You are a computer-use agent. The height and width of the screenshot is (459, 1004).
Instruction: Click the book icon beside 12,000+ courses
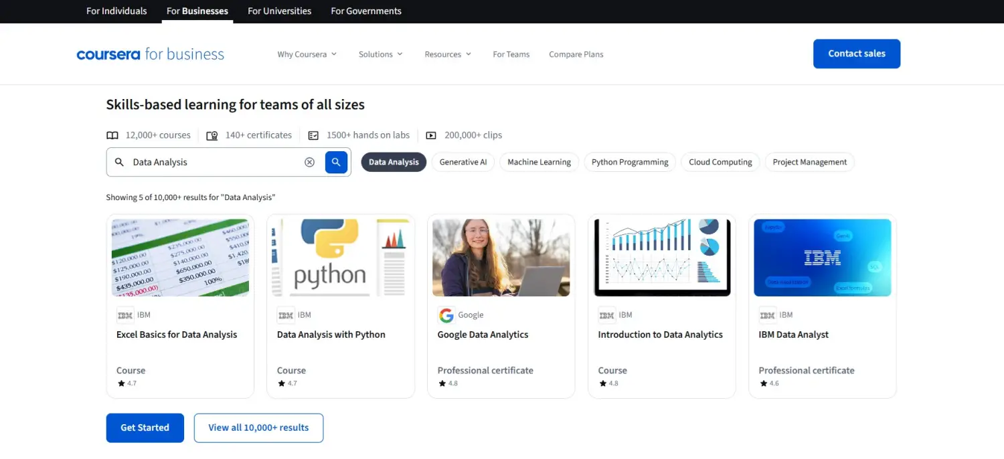(112, 135)
